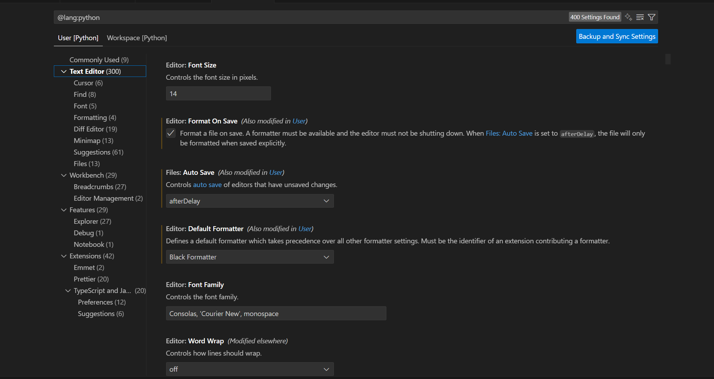714x379 pixels.
Task: Switch to the Workspace [Python] tab
Action: 137,38
